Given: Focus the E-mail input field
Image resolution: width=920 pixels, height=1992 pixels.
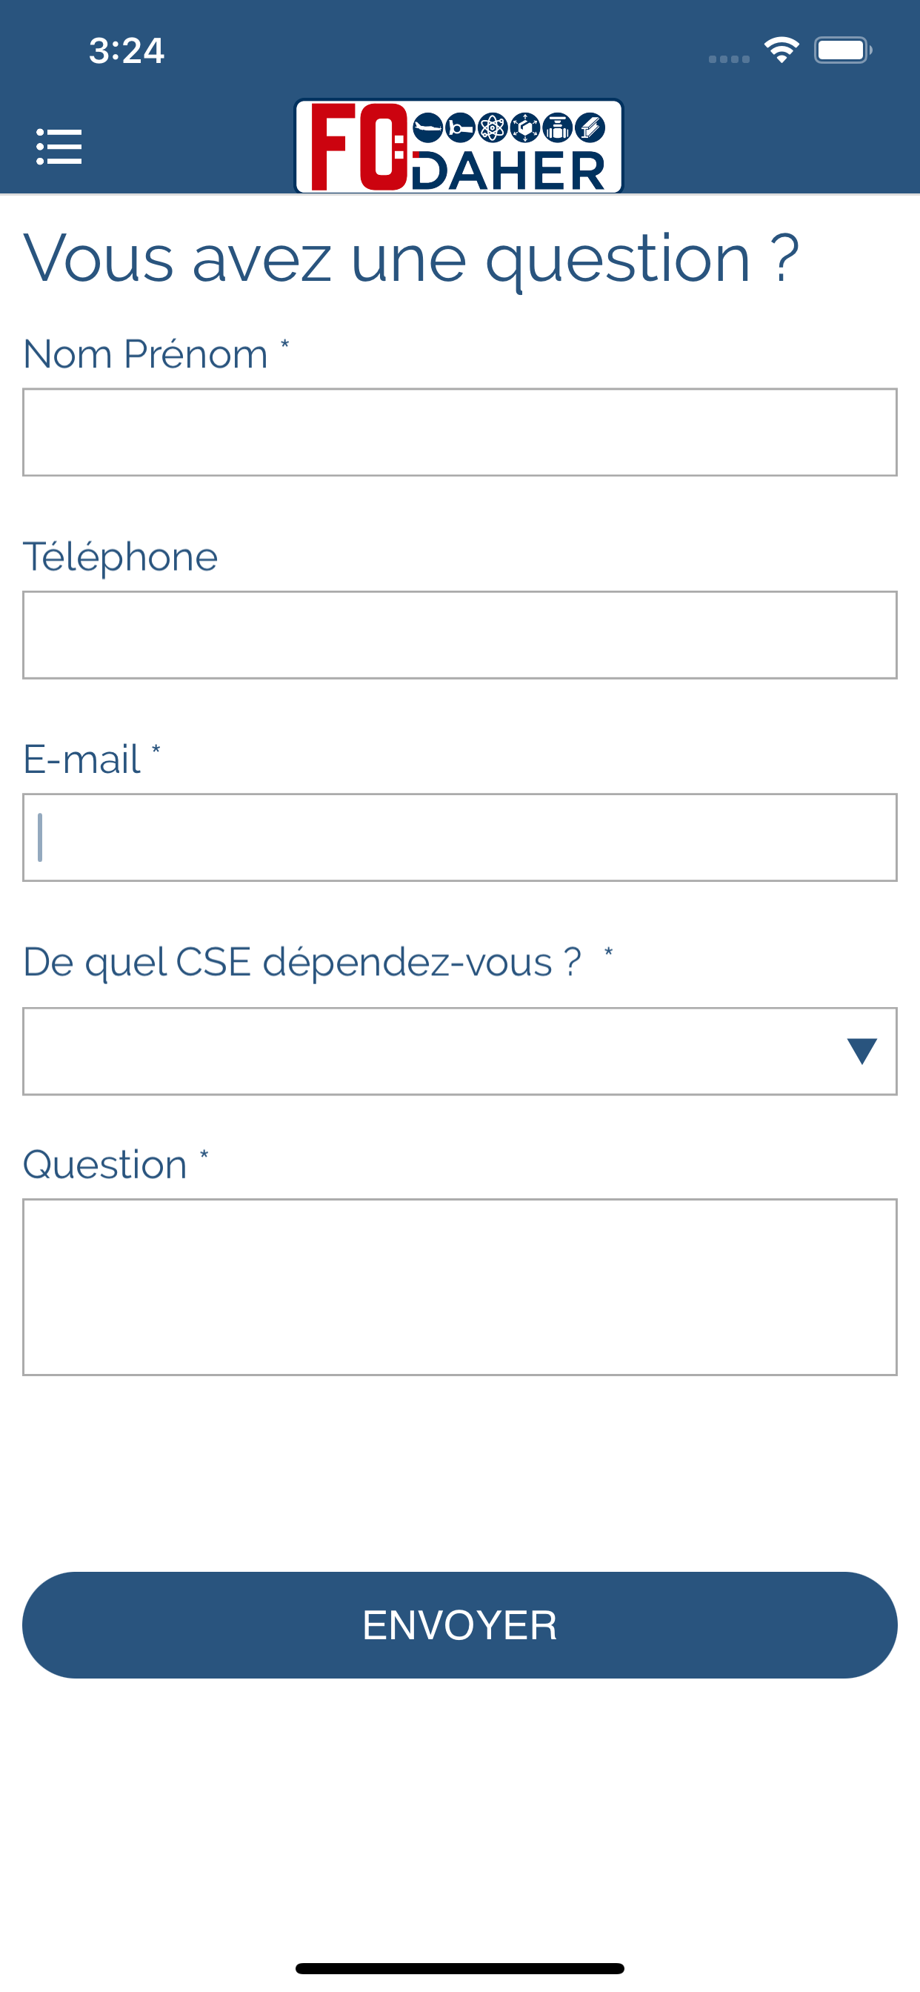Looking at the screenshot, I should tap(460, 837).
